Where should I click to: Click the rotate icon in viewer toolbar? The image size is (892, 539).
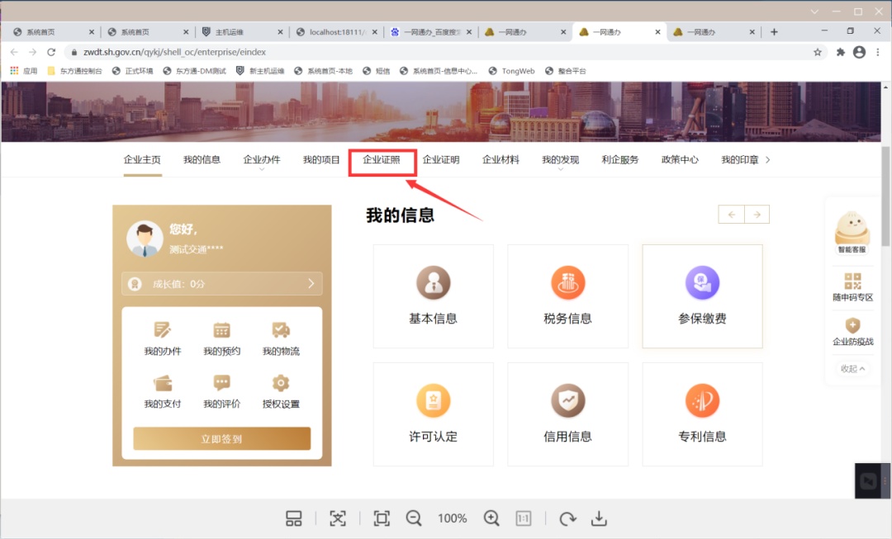click(567, 518)
